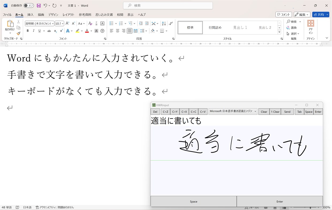Image resolution: width=332 pixels, height=210 pixels.
Task: Toggle justify alignment
Action: [x=129, y=31]
